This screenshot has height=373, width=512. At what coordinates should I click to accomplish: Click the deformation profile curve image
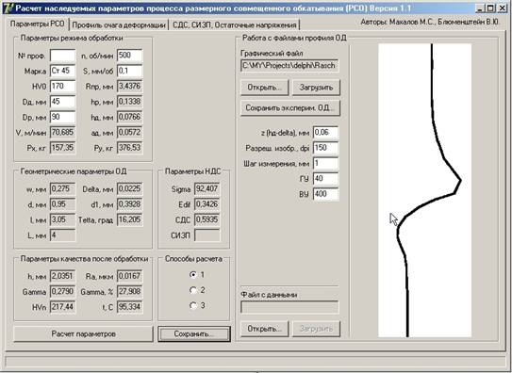424,190
